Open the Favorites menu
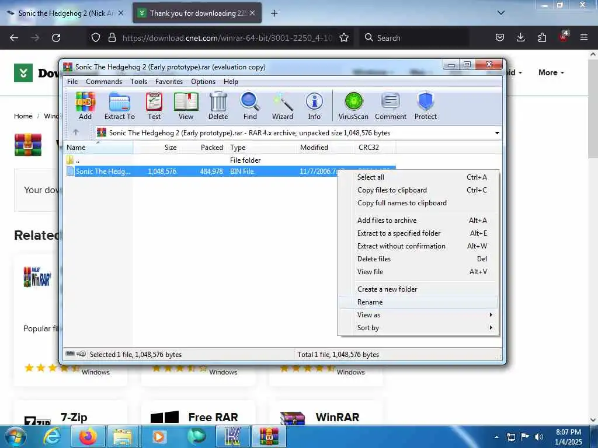 coord(169,82)
